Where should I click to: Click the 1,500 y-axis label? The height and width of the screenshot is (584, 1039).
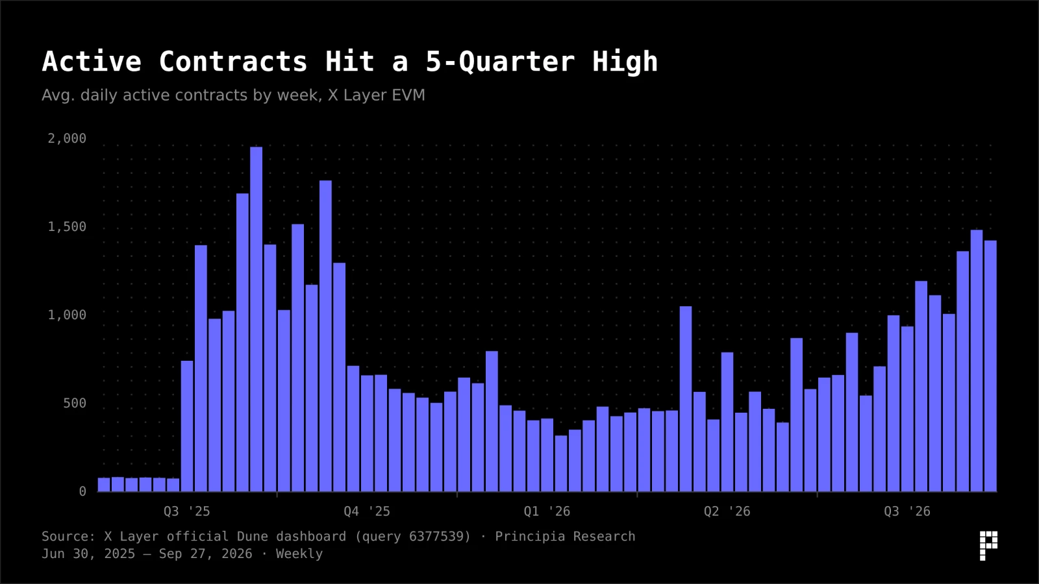(67, 226)
